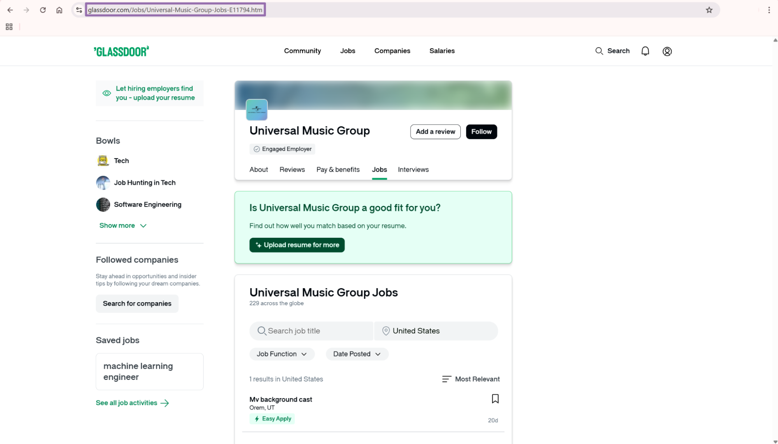Click the location pin icon in location field

(386, 331)
